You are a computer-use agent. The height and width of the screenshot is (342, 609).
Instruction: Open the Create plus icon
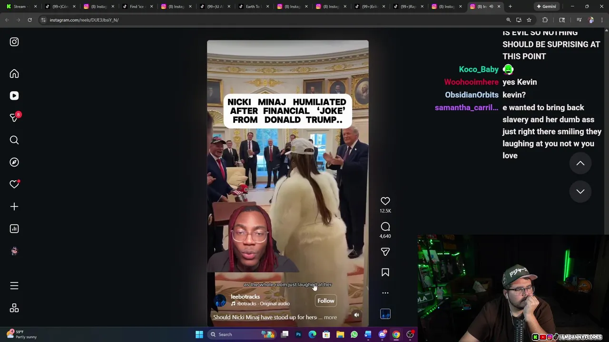click(x=14, y=207)
